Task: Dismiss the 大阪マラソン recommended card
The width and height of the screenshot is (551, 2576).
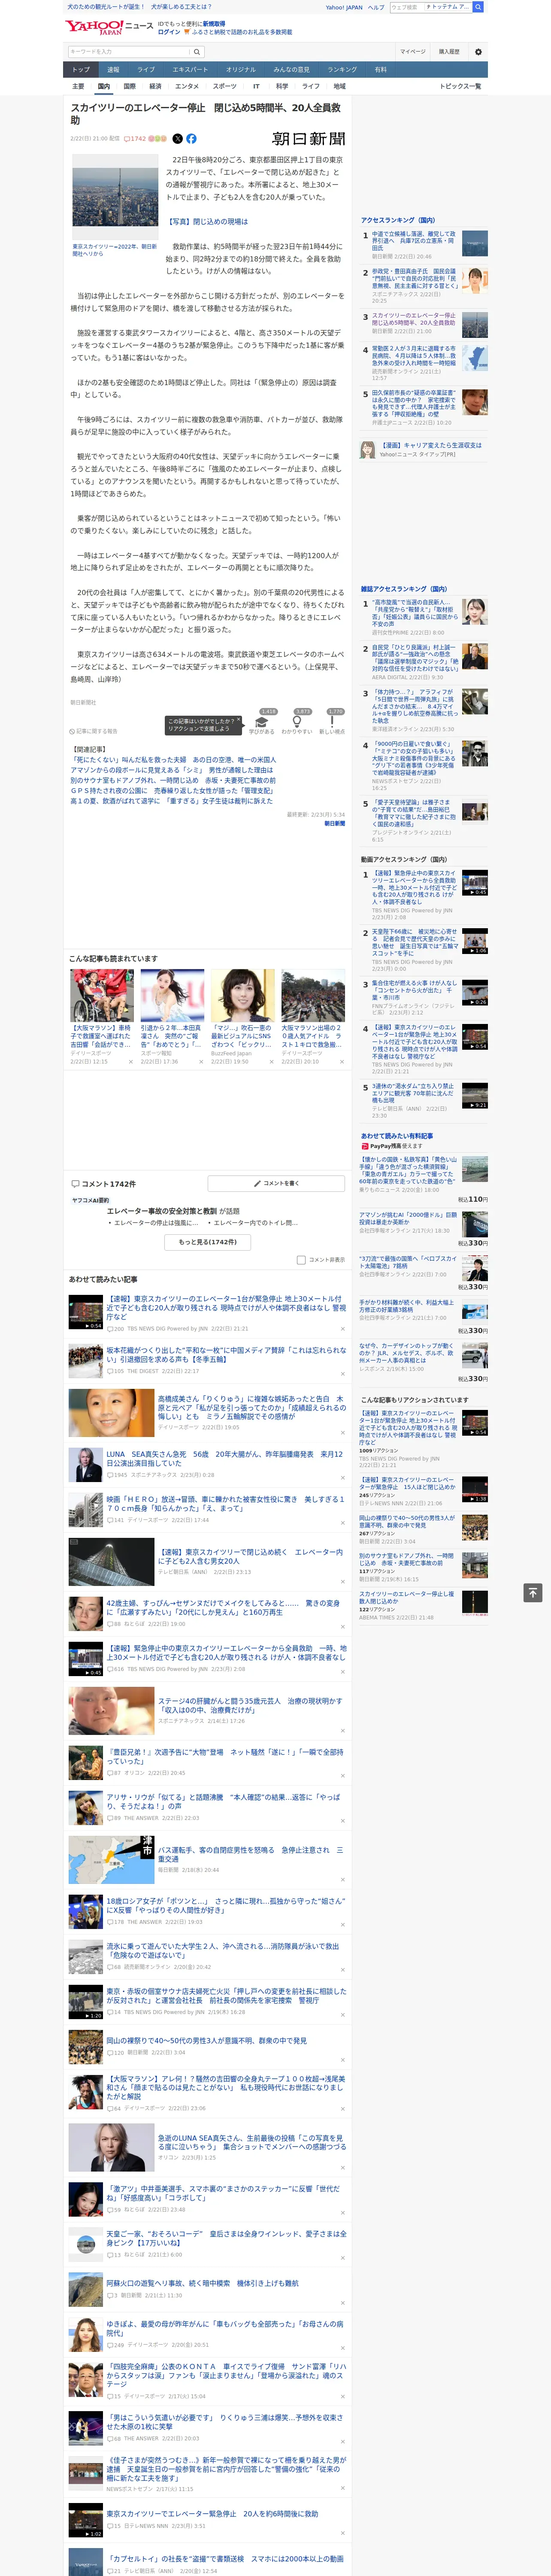Action: coord(131,1062)
